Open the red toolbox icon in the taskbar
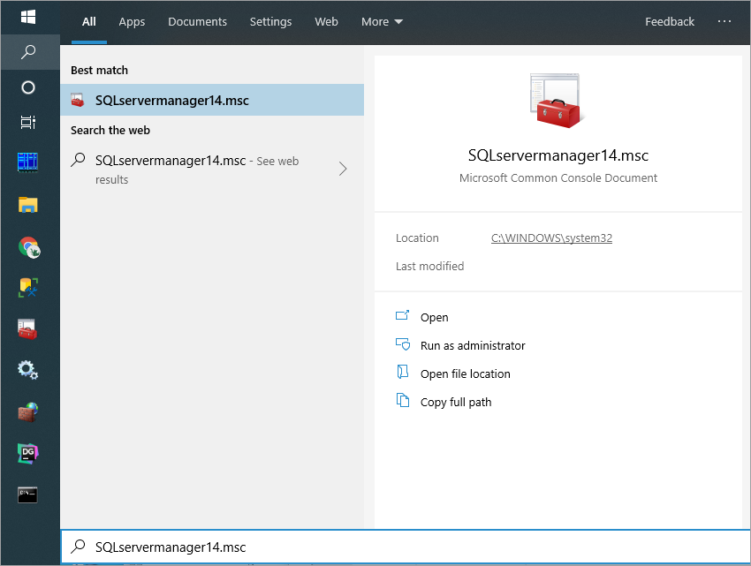 [x=27, y=329]
